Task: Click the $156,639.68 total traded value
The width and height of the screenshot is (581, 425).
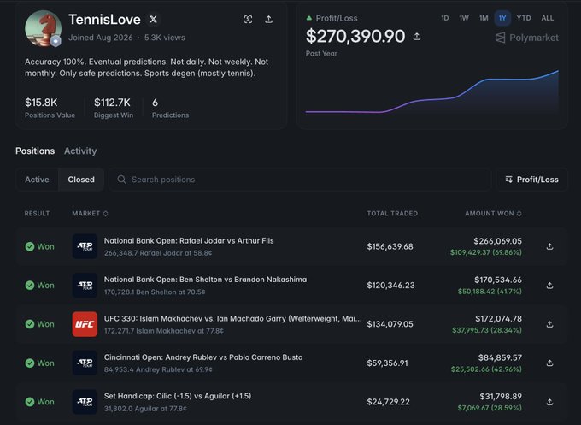Action: pos(390,246)
